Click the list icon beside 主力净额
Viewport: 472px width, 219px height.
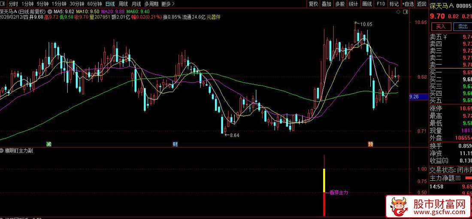click(458, 178)
